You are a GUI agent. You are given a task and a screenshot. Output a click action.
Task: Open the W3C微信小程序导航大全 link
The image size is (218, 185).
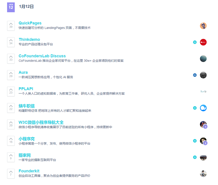[x=41, y=122]
